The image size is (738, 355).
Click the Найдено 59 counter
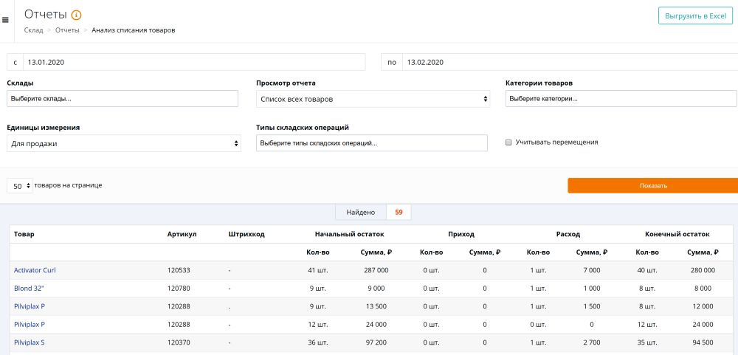(x=373, y=213)
